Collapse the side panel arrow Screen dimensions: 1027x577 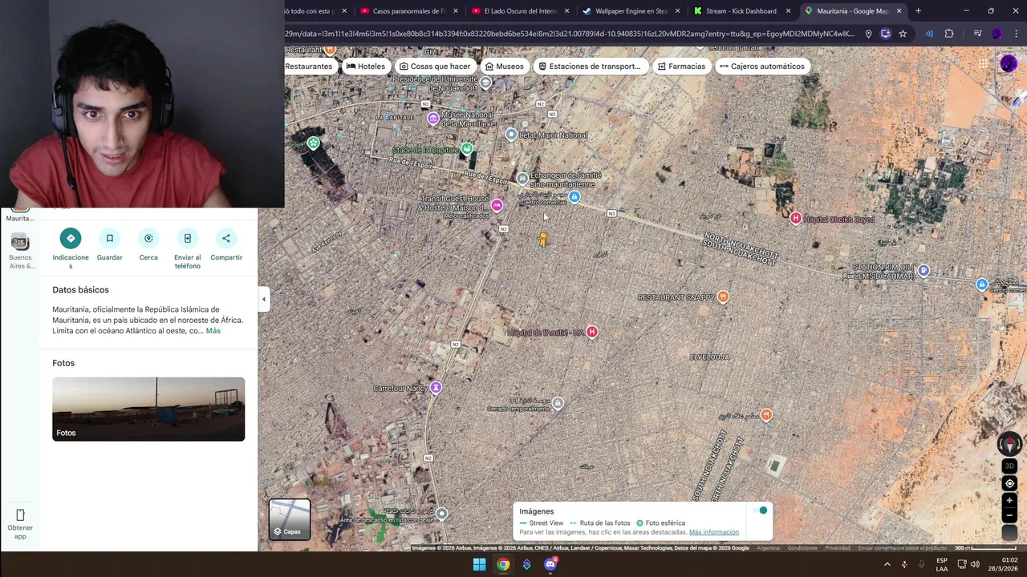[x=263, y=299]
